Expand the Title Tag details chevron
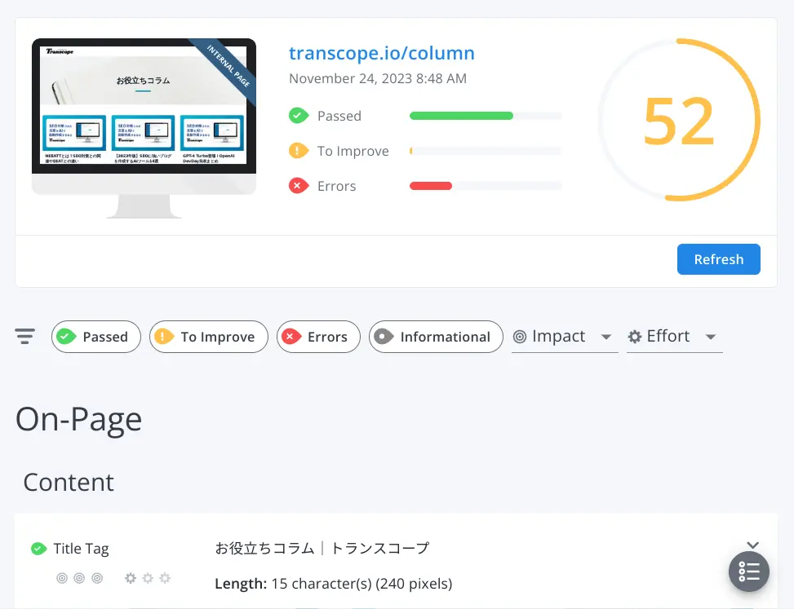The width and height of the screenshot is (794, 609). click(753, 545)
